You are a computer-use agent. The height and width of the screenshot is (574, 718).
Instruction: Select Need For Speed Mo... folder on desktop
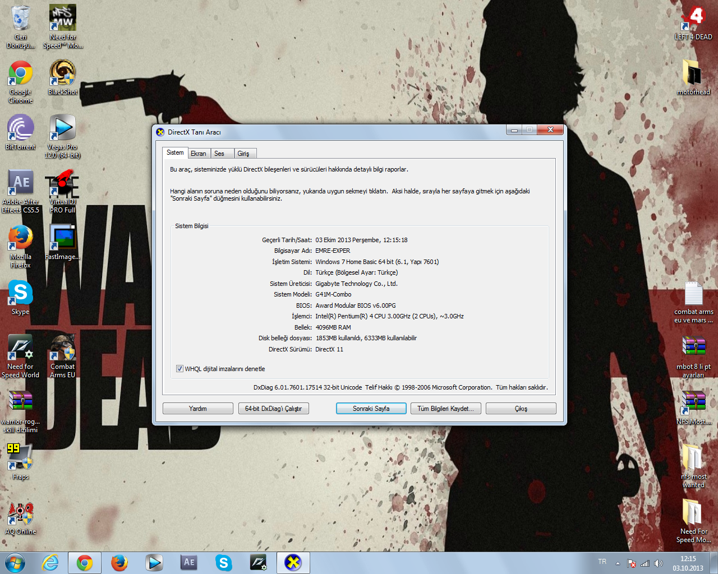pyautogui.click(x=693, y=521)
